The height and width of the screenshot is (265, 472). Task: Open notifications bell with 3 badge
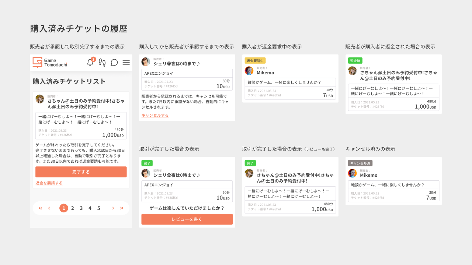[x=90, y=63]
